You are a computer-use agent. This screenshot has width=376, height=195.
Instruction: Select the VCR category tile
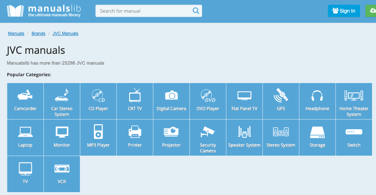click(x=61, y=174)
